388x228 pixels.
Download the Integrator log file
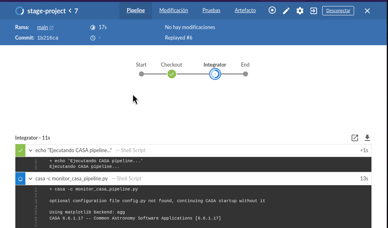[367, 138]
